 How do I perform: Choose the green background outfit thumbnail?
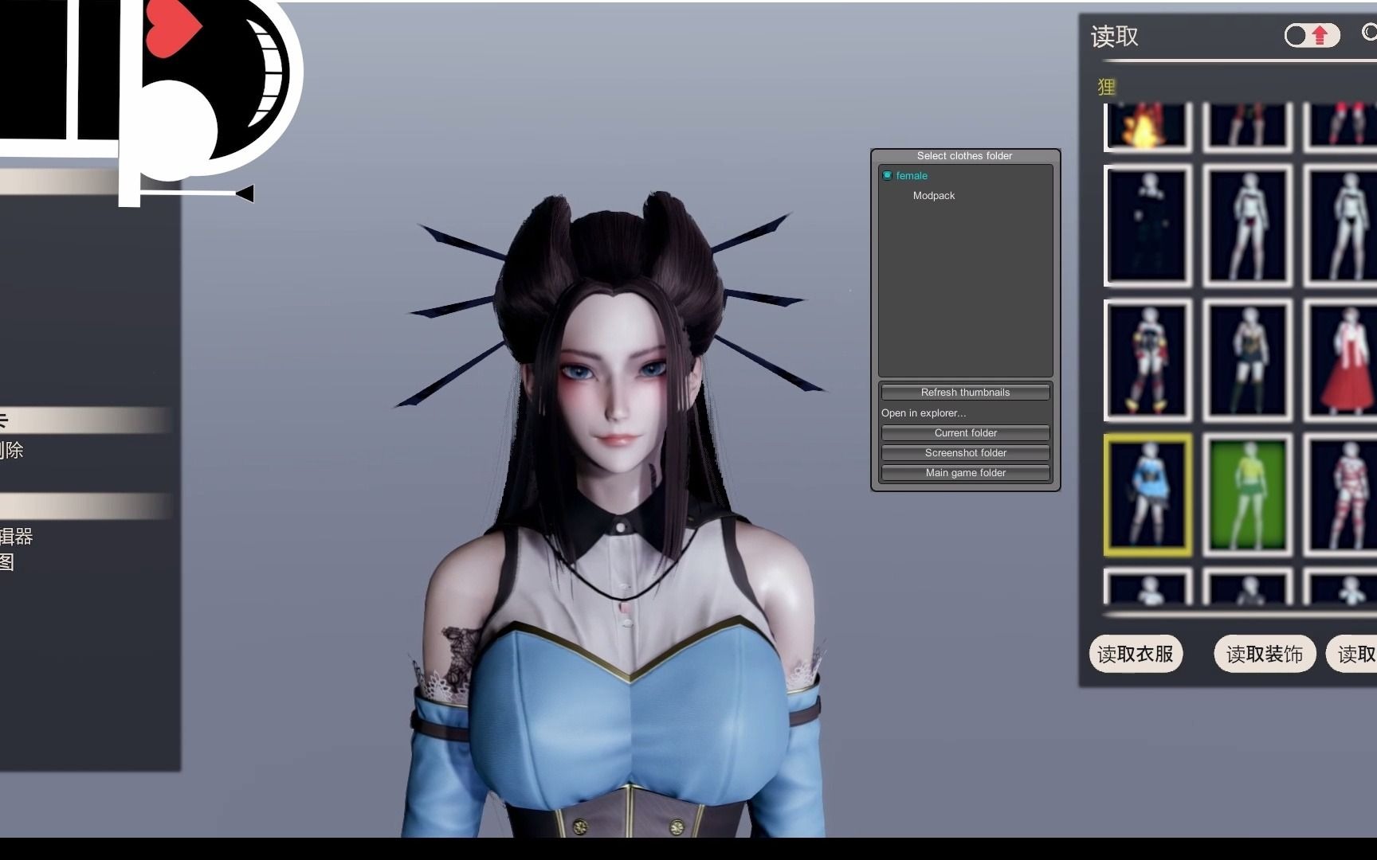tap(1247, 494)
